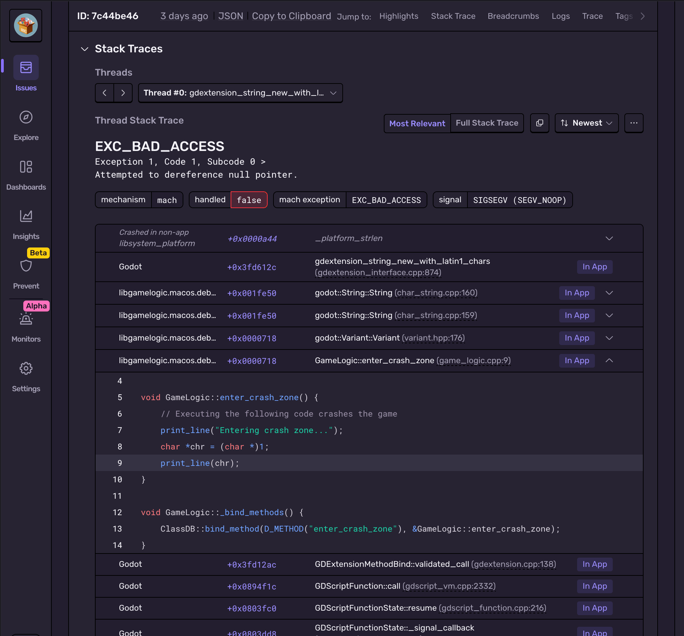This screenshot has width=684, height=636.
Task: Open the Explore compass icon
Action: (x=26, y=117)
